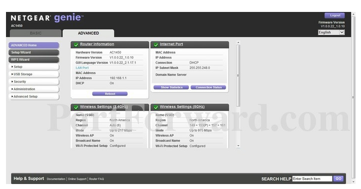The width and height of the screenshot is (361, 189).
Task: Click the green check beside Wireless Settings (2.4GHz)
Action: 76,107
